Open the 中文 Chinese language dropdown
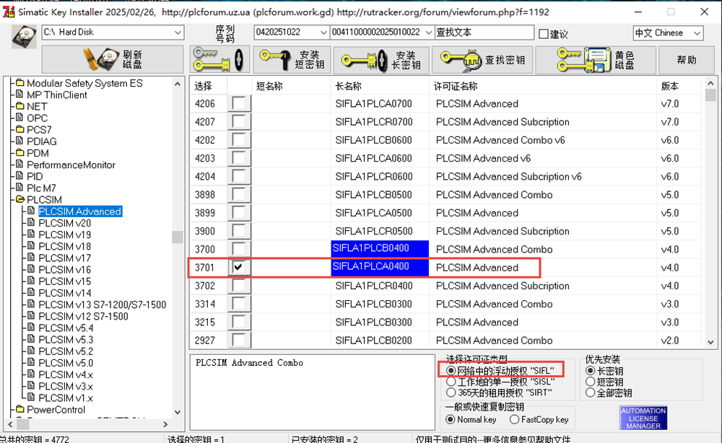 [x=696, y=33]
